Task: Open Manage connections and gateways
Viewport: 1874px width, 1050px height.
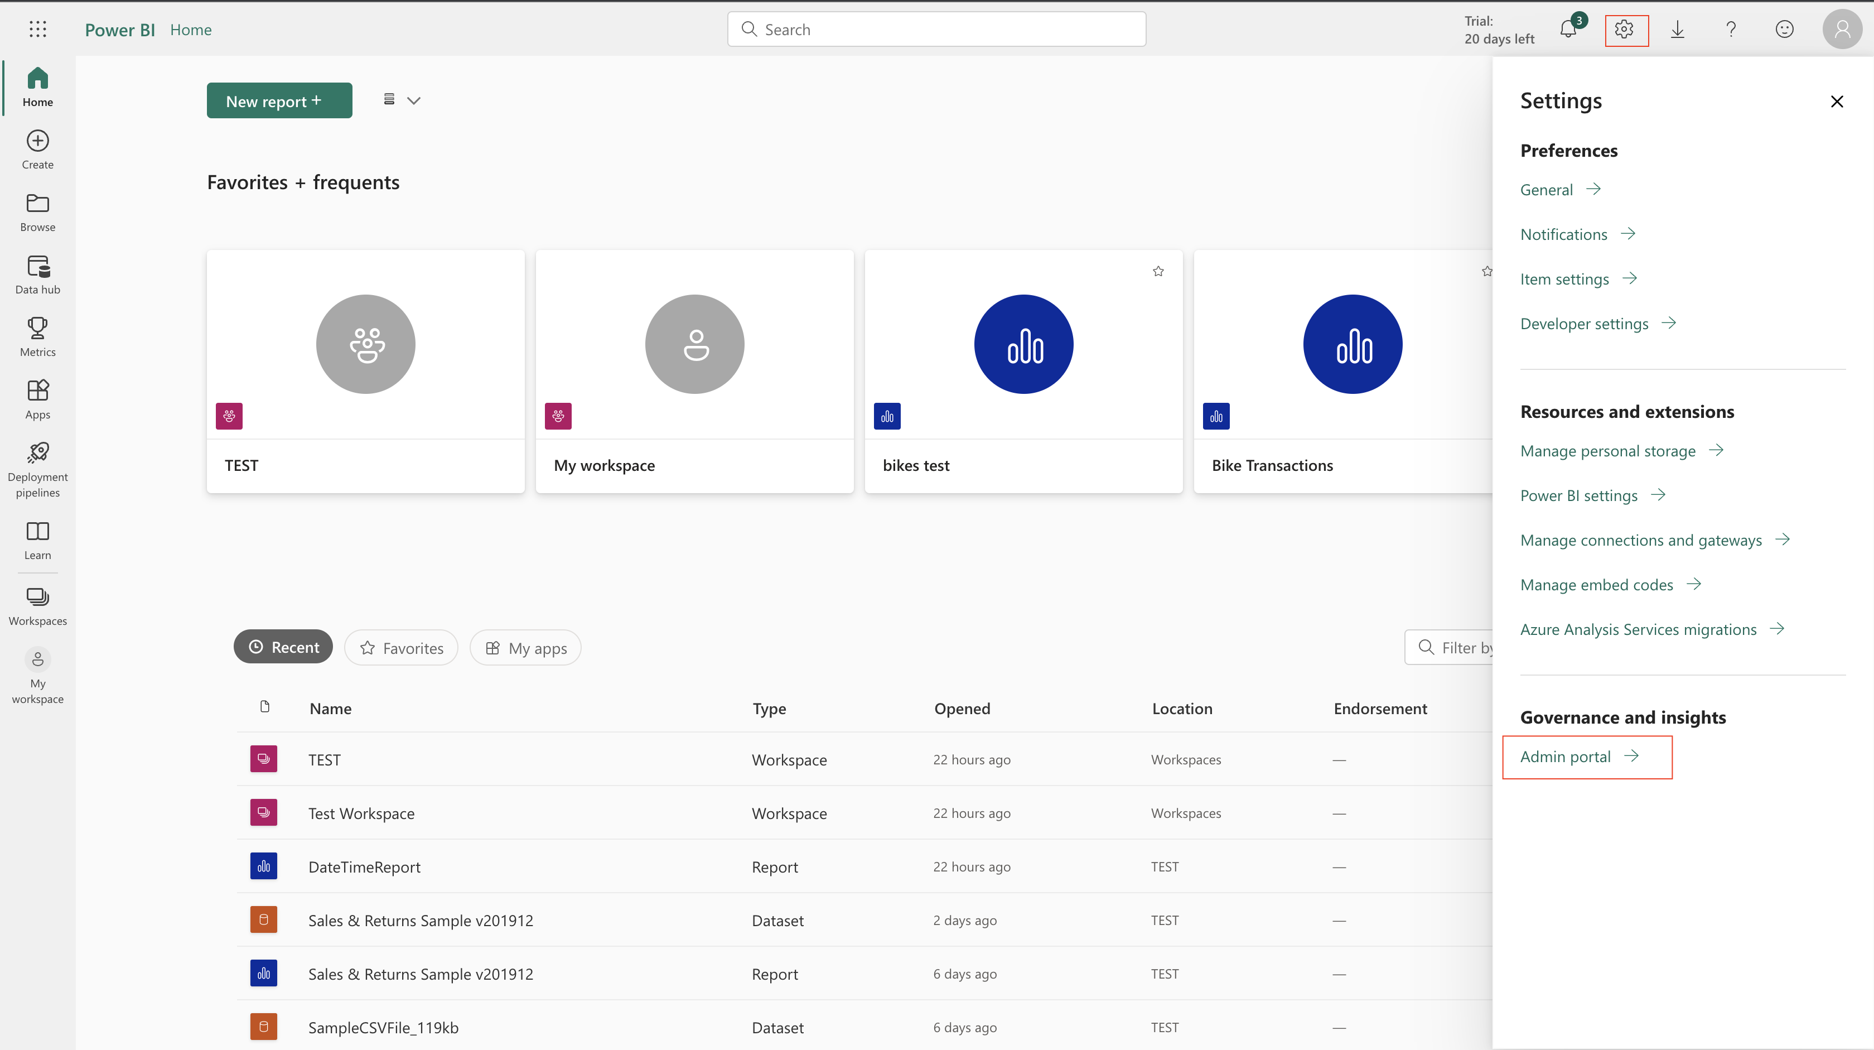Action: [1655, 540]
